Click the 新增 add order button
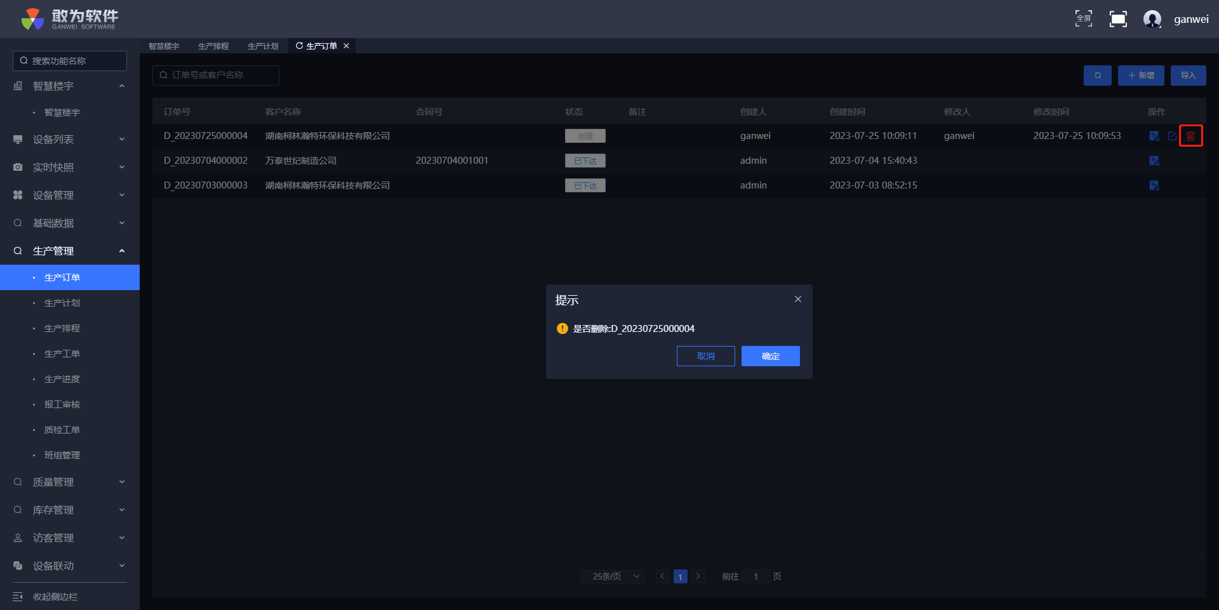Viewport: 1219px width, 610px height. click(x=1140, y=76)
